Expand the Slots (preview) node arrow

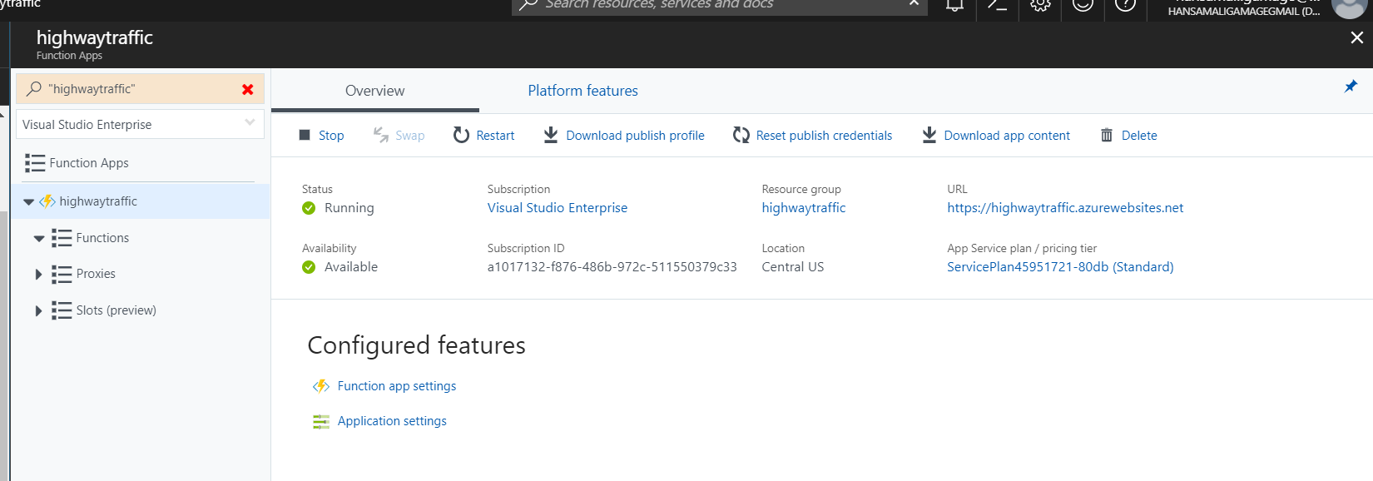(38, 310)
